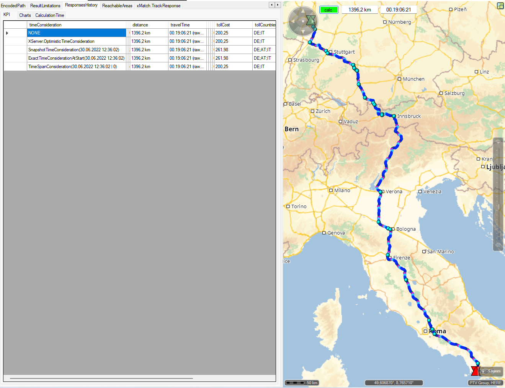This screenshot has height=388, width=505.
Task: Open the Charts sub-tab
Action: point(25,15)
